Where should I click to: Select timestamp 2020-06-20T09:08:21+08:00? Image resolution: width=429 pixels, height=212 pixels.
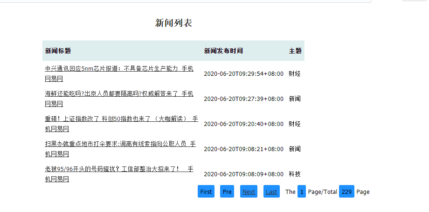point(243,149)
